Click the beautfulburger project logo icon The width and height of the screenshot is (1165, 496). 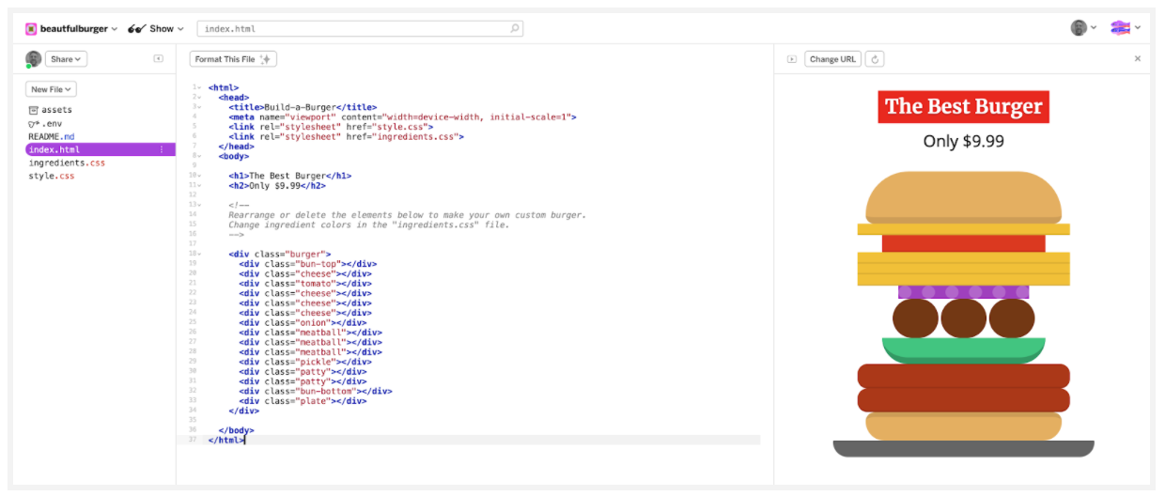point(31,28)
